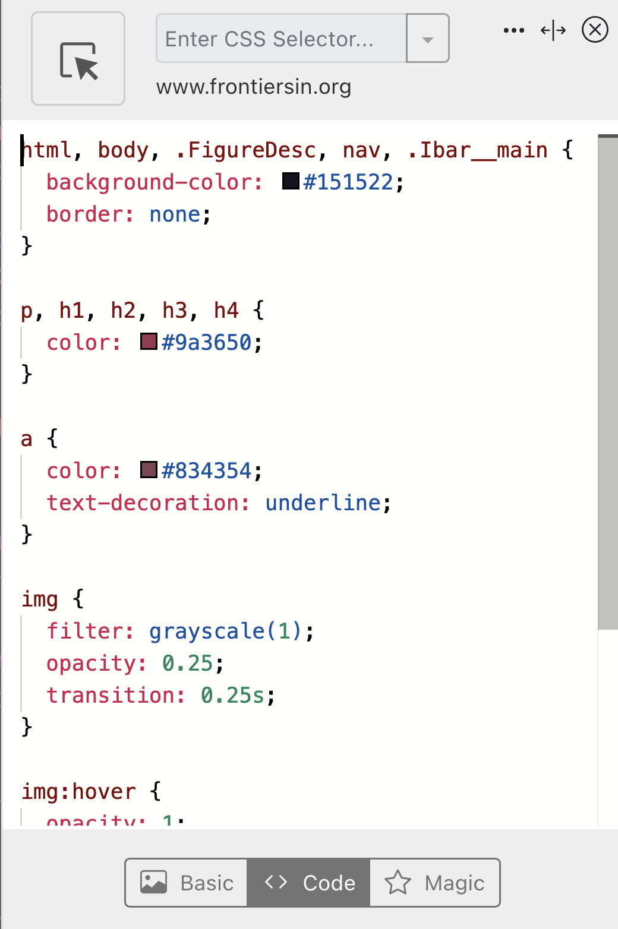Image resolution: width=618 pixels, height=929 pixels.
Task: Click the star icon on Magic tab
Action: pyautogui.click(x=398, y=882)
